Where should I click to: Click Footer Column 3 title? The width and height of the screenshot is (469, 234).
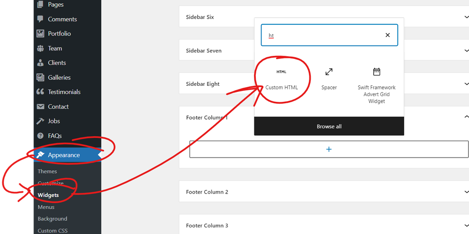click(x=207, y=226)
